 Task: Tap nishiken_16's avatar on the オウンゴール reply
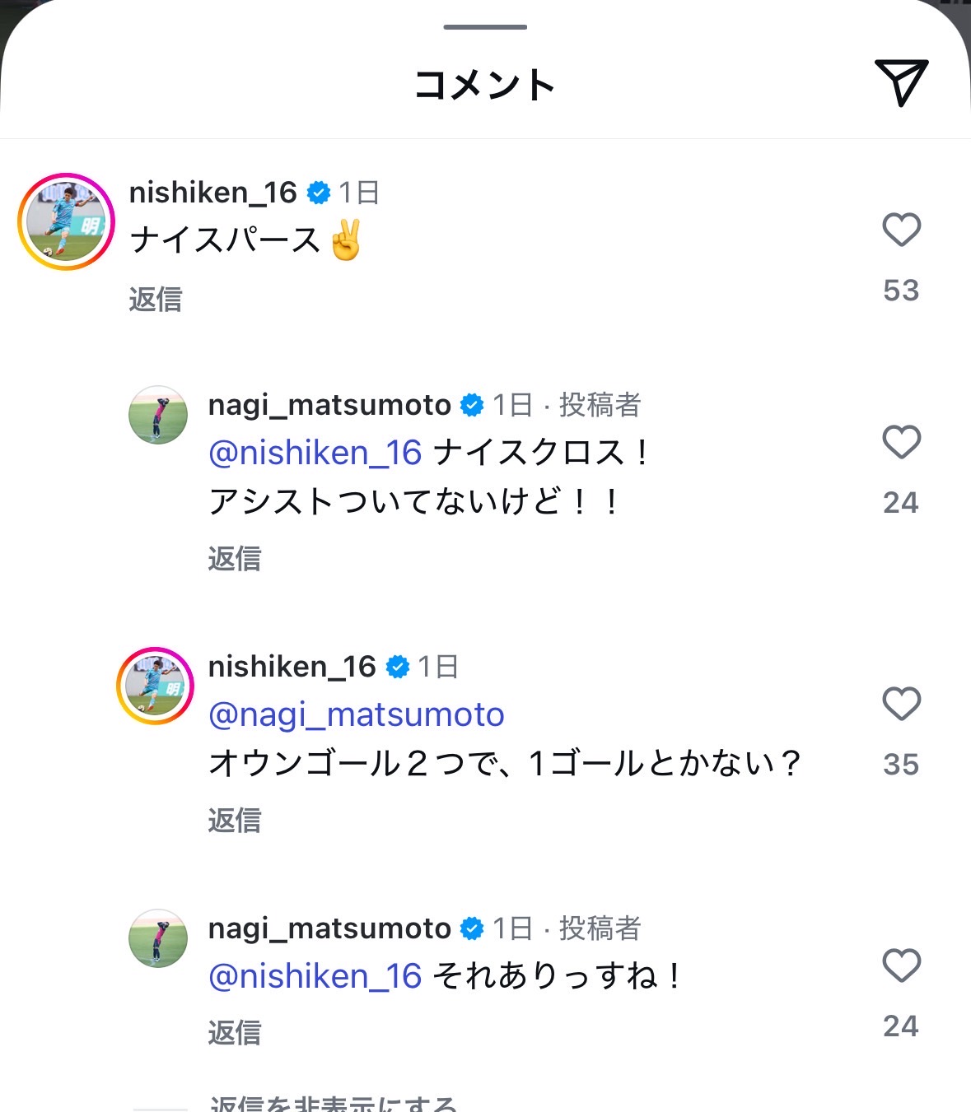pyautogui.click(x=155, y=686)
